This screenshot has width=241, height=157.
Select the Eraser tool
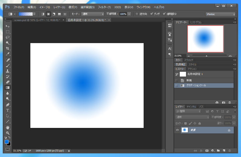click(x=7, y=82)
